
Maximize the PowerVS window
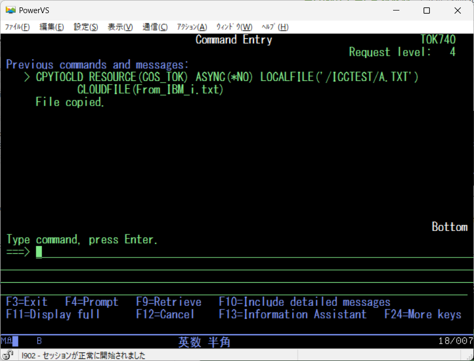tap(427, 11)
